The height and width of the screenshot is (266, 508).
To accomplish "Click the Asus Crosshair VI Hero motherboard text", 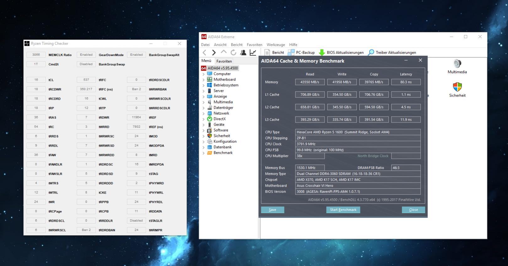I will (315, 186).
